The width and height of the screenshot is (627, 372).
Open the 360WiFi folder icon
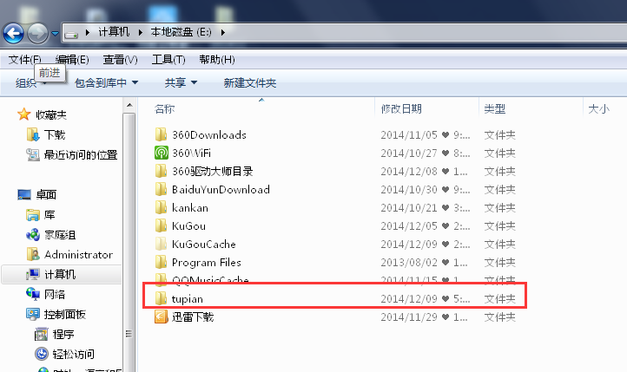pyautogui.click(x=162, y=153)
